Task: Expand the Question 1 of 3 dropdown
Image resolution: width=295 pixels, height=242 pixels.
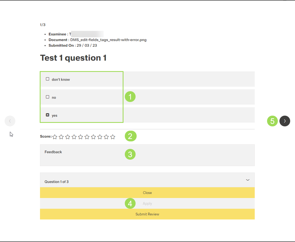Action: tap(147, 181)
